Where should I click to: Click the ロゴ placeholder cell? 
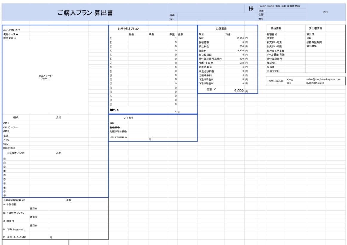[325, 13]
